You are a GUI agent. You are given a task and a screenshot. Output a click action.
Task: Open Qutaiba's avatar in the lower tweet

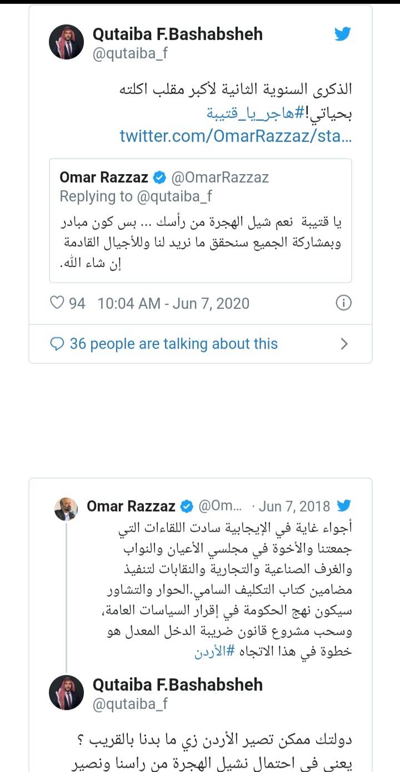coord(66,693)
